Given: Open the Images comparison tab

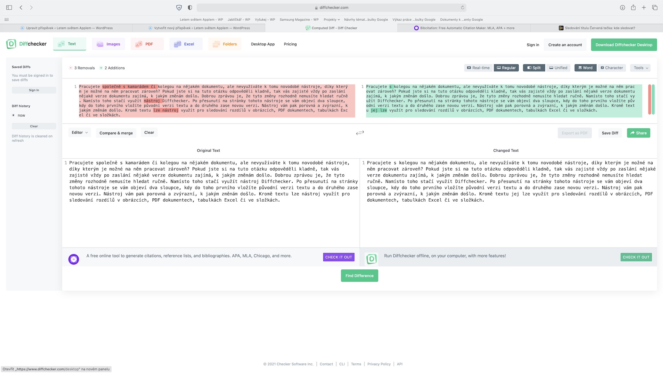Looking at the screenshot, I should 108,44.
